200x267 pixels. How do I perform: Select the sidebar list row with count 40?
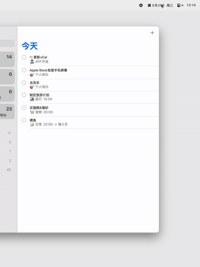coord(8,170)
